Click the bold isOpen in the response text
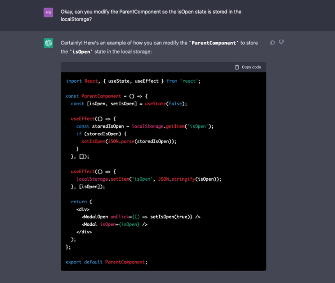335x283 pixels. point(81,52)
